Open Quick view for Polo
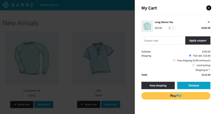Screen dimensions: 217x114 (x=89, y=104)
